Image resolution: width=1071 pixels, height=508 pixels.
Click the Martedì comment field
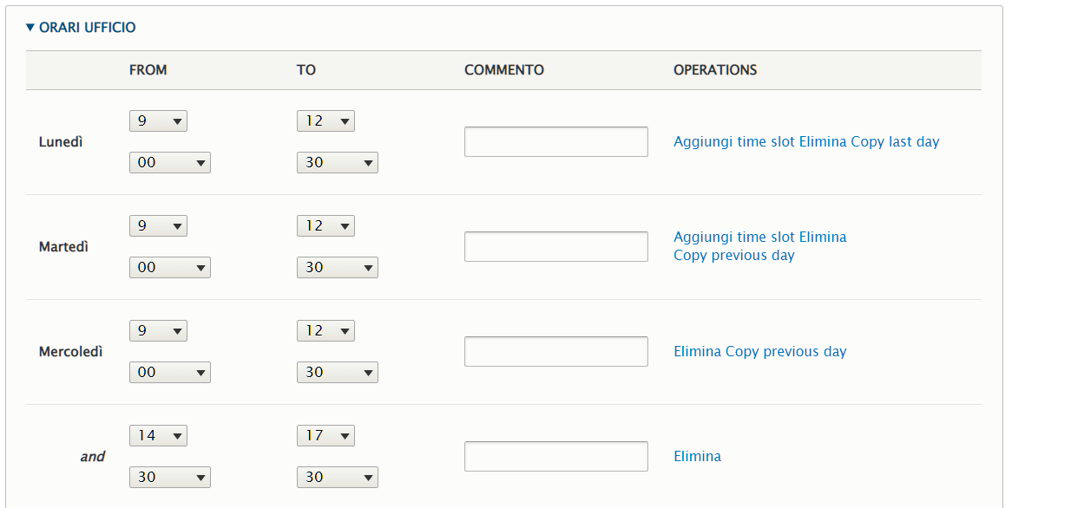pos(555,247)
